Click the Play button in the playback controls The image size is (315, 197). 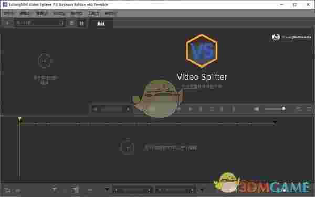point(191,109)
